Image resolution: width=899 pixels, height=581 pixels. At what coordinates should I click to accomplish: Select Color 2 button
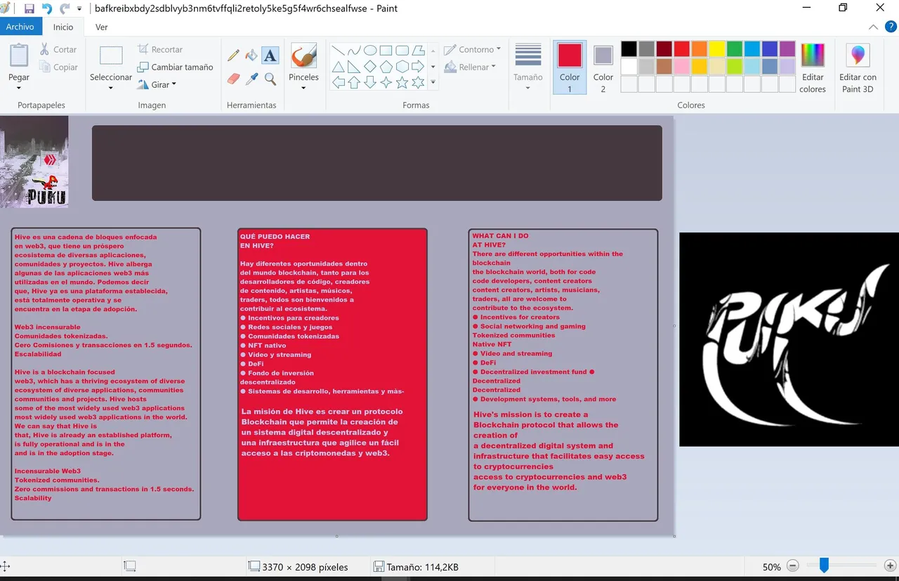(603, 67)
